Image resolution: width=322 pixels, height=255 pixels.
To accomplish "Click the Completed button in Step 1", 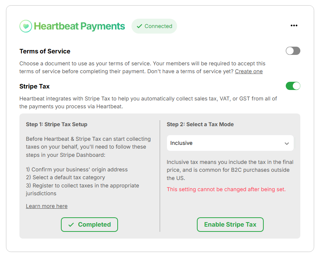I will point(89,225).
